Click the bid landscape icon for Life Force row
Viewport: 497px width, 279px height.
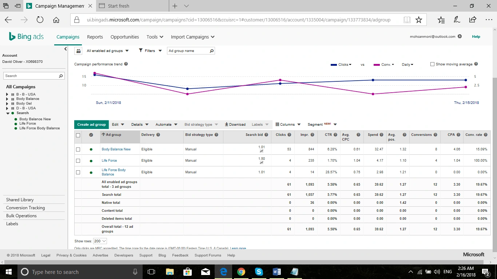pos(262,163)
